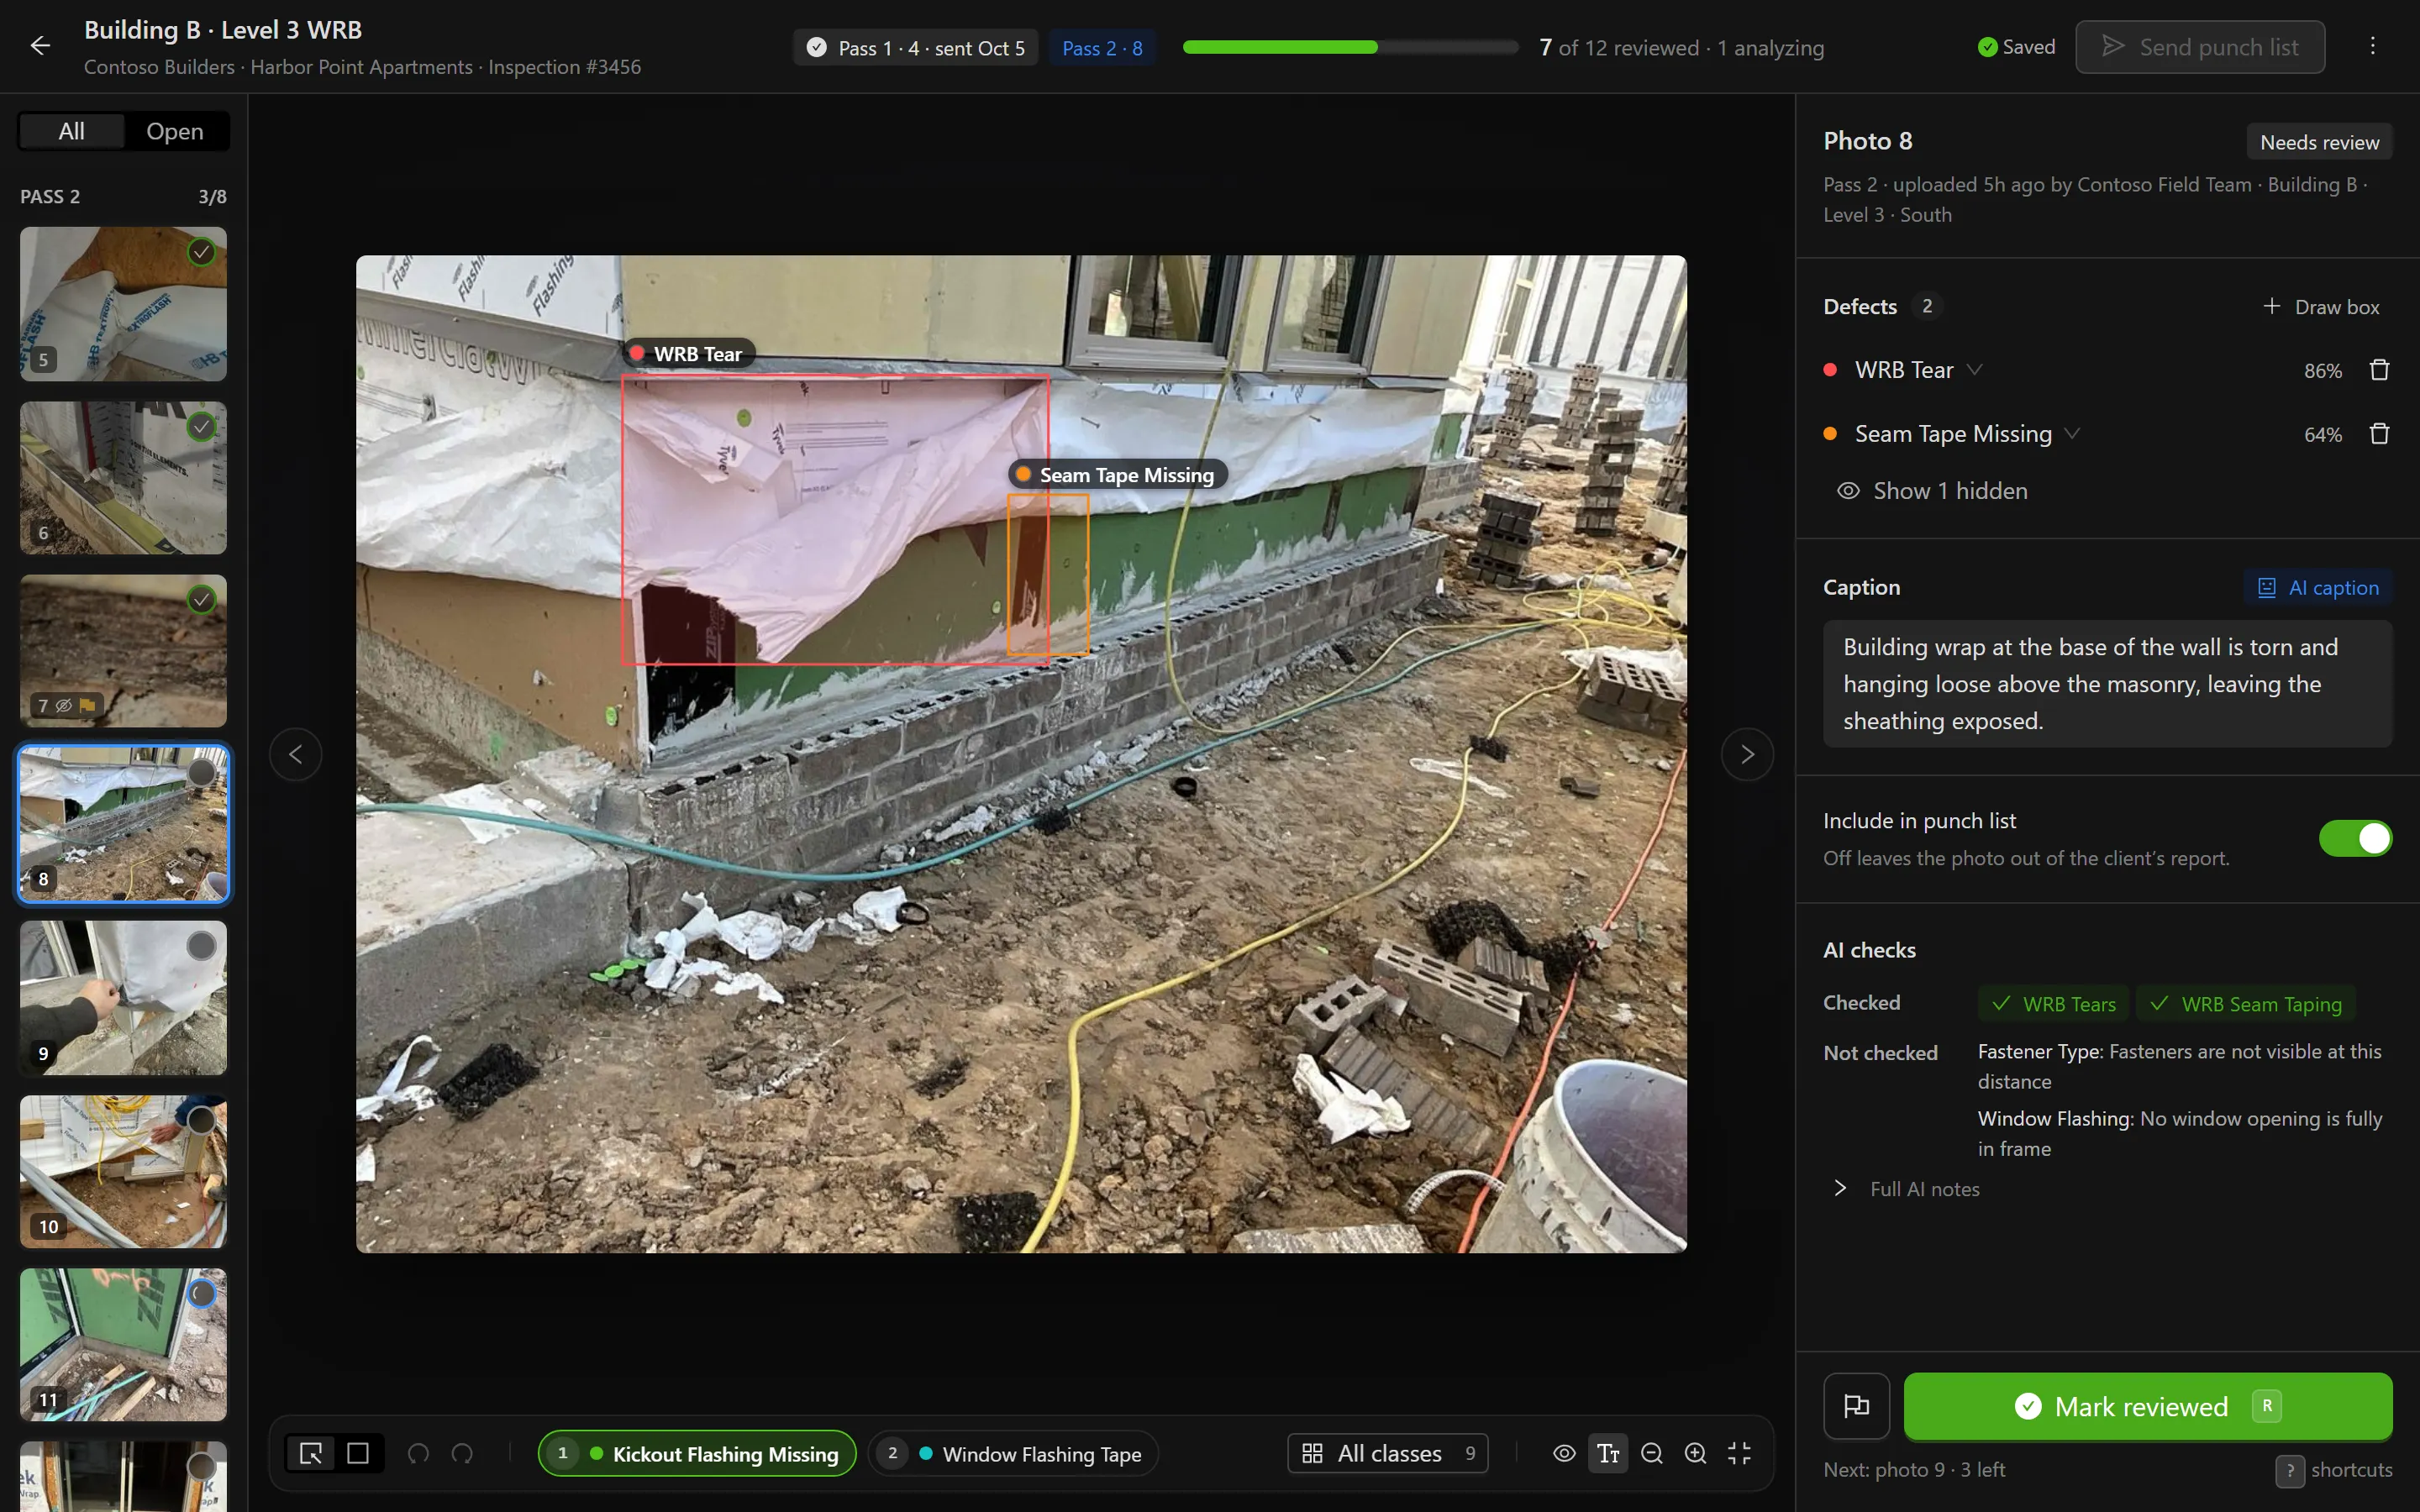Edit the caption text field

(2107, 684)
